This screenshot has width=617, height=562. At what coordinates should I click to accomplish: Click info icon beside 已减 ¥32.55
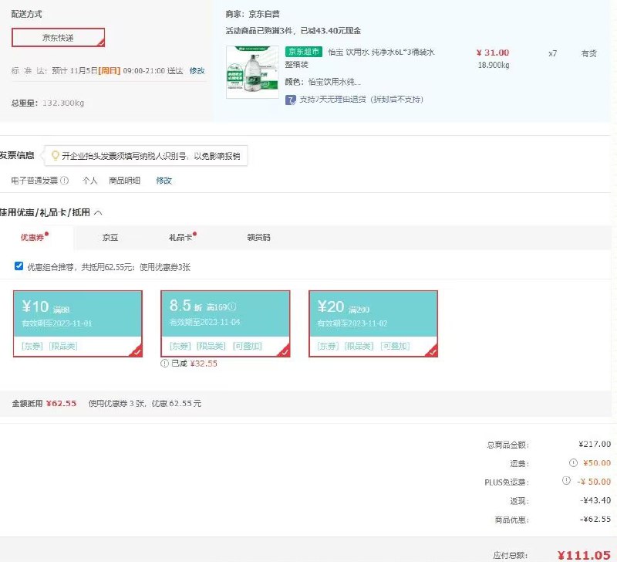coord(164,364)
